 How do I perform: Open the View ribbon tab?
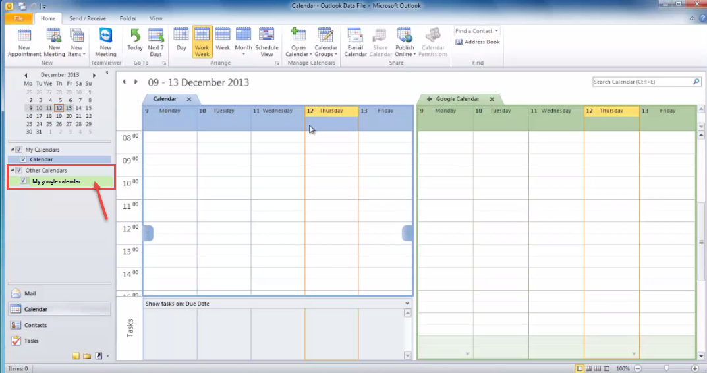[156, 18]
